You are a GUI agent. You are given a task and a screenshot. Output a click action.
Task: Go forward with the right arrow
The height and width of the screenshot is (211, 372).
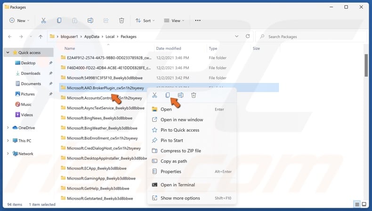(x=21, y=37)
